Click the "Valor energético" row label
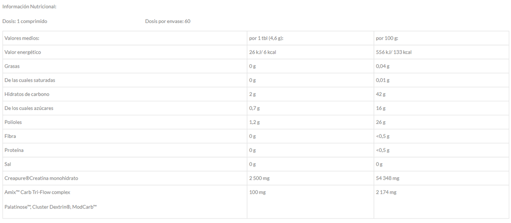Viewport: 511px width, 223px height. click(23, 52)
